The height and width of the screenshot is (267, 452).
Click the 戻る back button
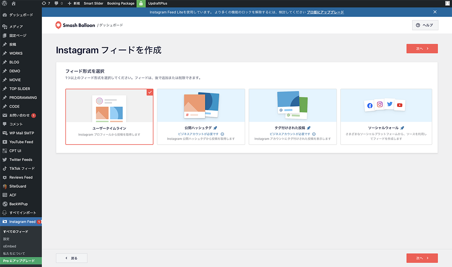[x=72, y=258]
